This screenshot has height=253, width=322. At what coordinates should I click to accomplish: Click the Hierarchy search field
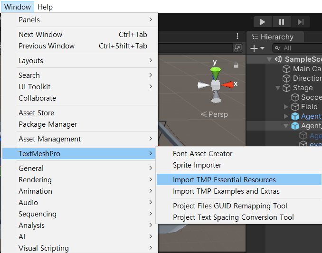pos(297,48)
